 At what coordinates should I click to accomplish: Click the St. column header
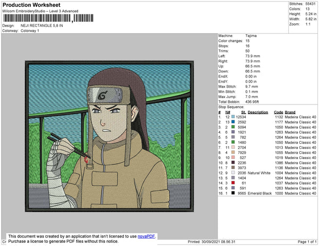click(x=244, y=112)
